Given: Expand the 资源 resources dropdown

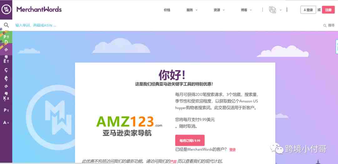Looking at the screenshot, I should pyautogui.click(x=219, y=10).
